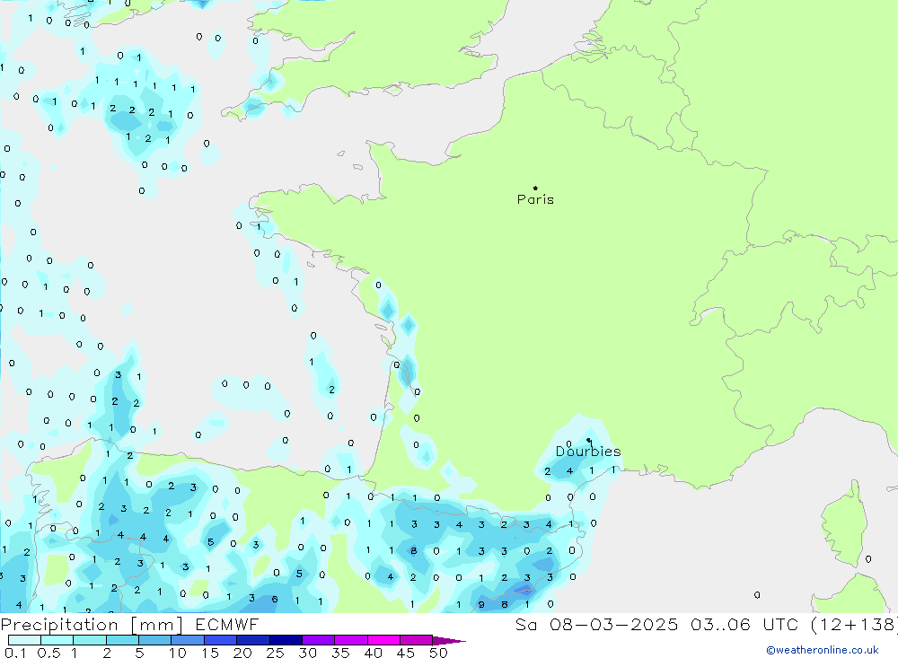Select the 45–50 mm legend swatch

[417, 640]
